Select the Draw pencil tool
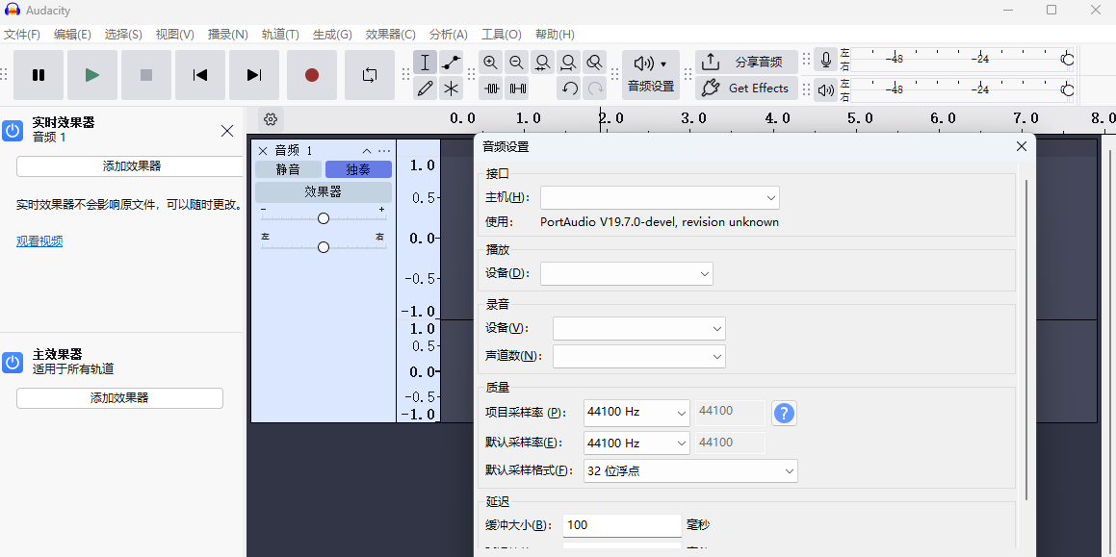 pos(425,89)
